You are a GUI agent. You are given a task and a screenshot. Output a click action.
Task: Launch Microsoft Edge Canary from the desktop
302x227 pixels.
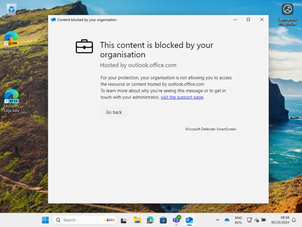coord(12,43)
